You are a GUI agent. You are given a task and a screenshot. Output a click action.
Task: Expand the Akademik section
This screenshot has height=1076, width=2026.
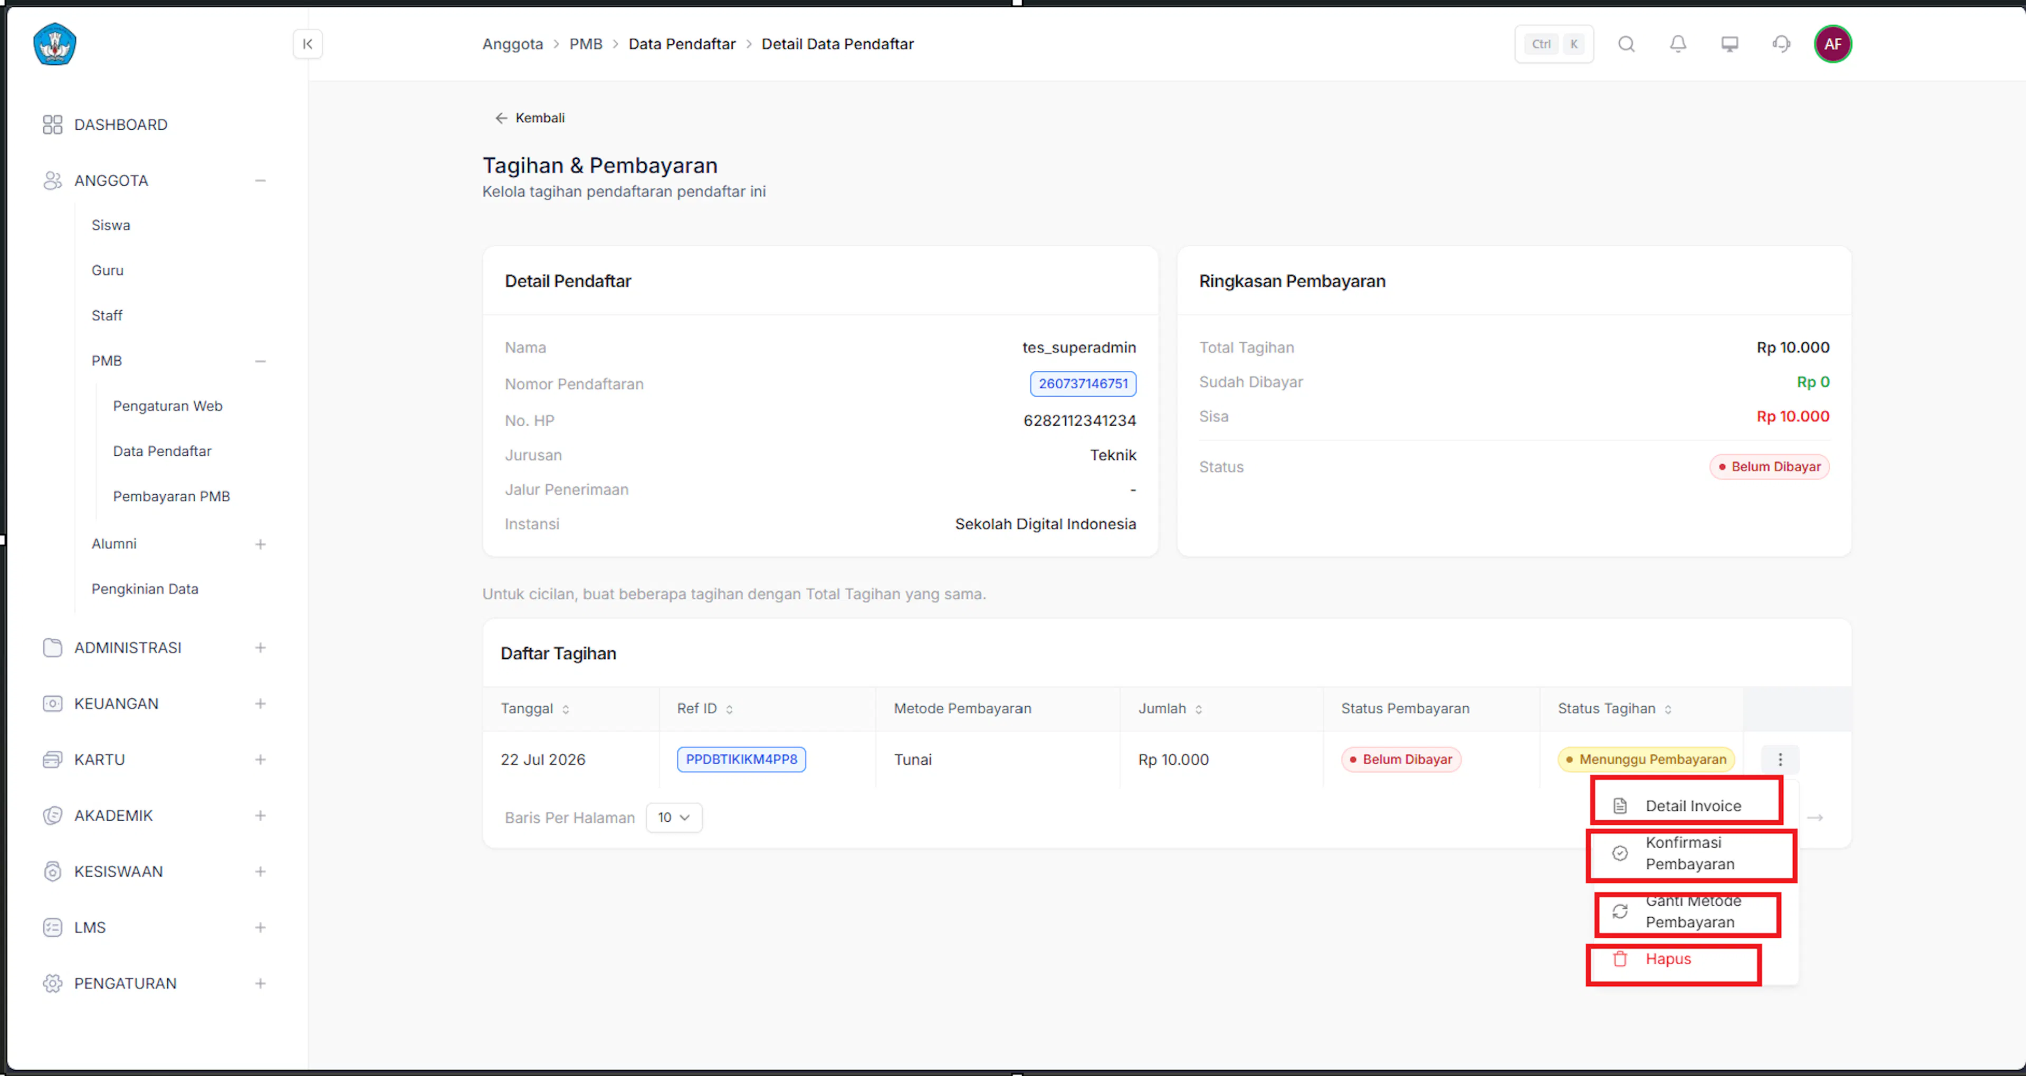point(260,815)
